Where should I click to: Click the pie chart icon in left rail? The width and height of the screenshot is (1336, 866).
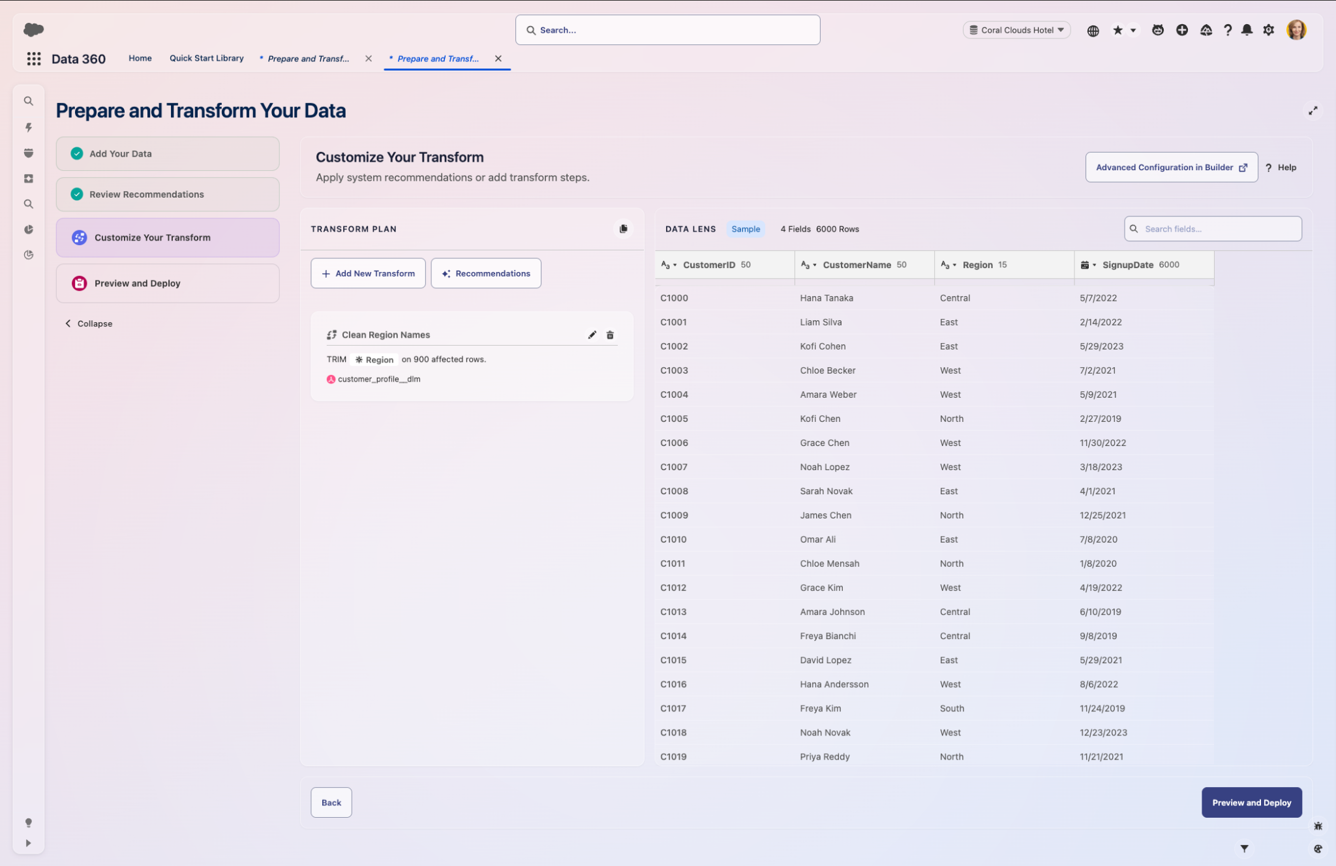pyautogui.click(x=29, y=230)
